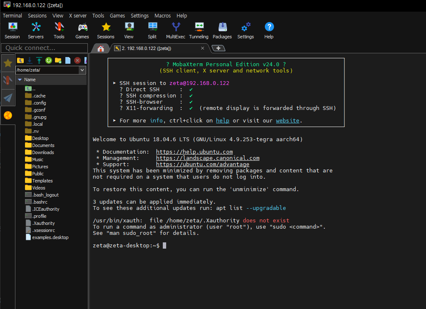The height and width of the screenshot is (309, 426).
Task: Open the Games menu
Action: coord(117,16)
